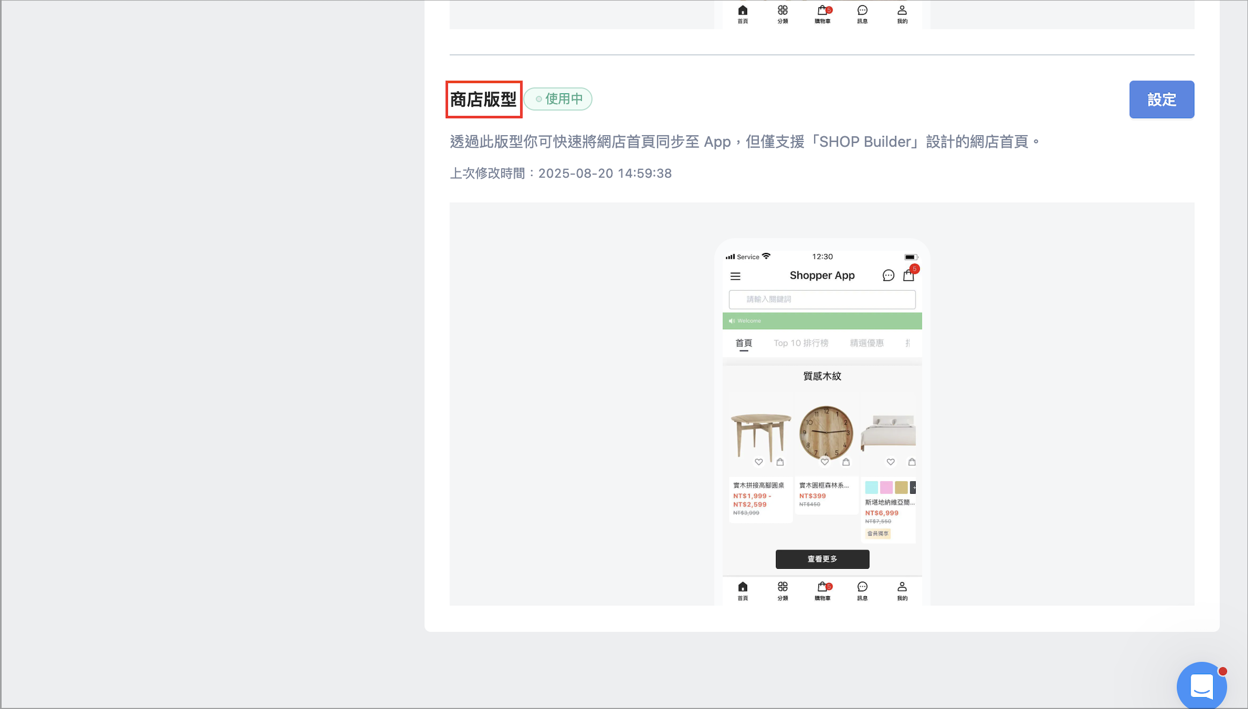Viewport: 1248px width, 709px height.
Task: Click 分類 category icon in top preview nav
Action: tap(782, 15)
